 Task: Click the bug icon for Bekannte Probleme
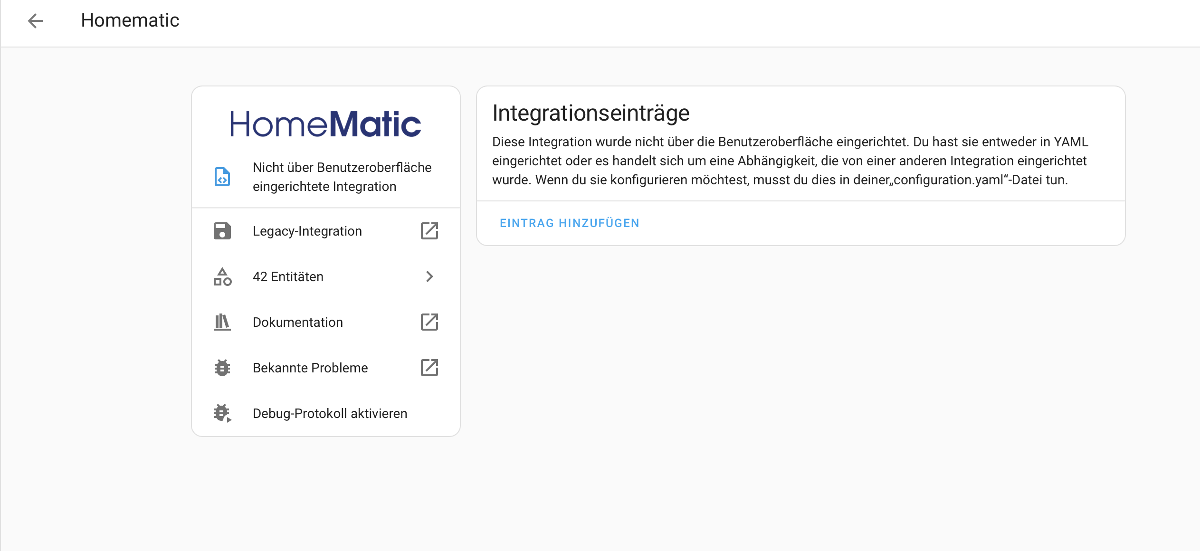tap(222, 368)
